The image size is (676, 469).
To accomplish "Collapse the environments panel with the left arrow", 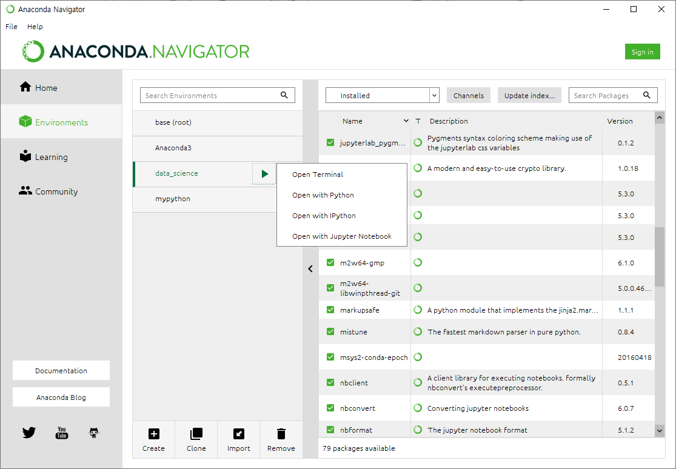I will (310, 268).
